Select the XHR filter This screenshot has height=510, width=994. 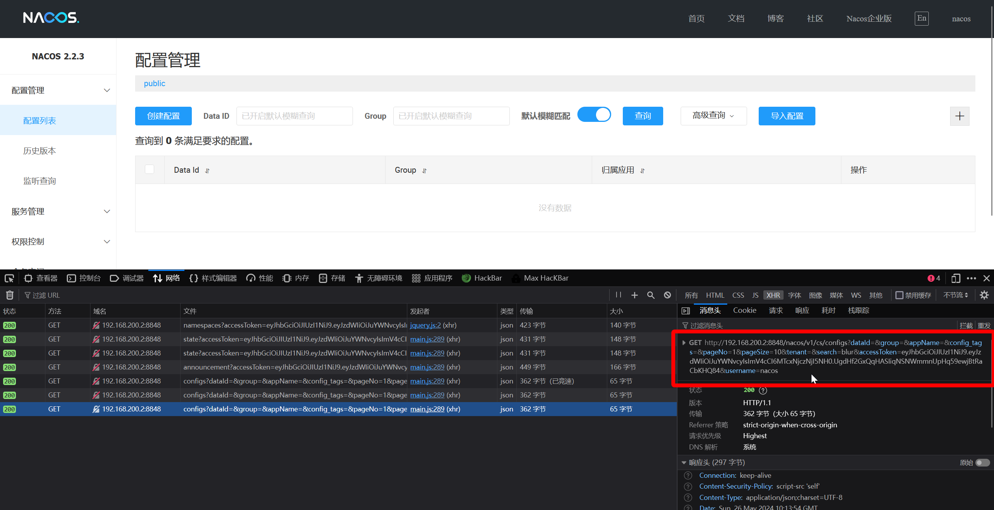773,295
